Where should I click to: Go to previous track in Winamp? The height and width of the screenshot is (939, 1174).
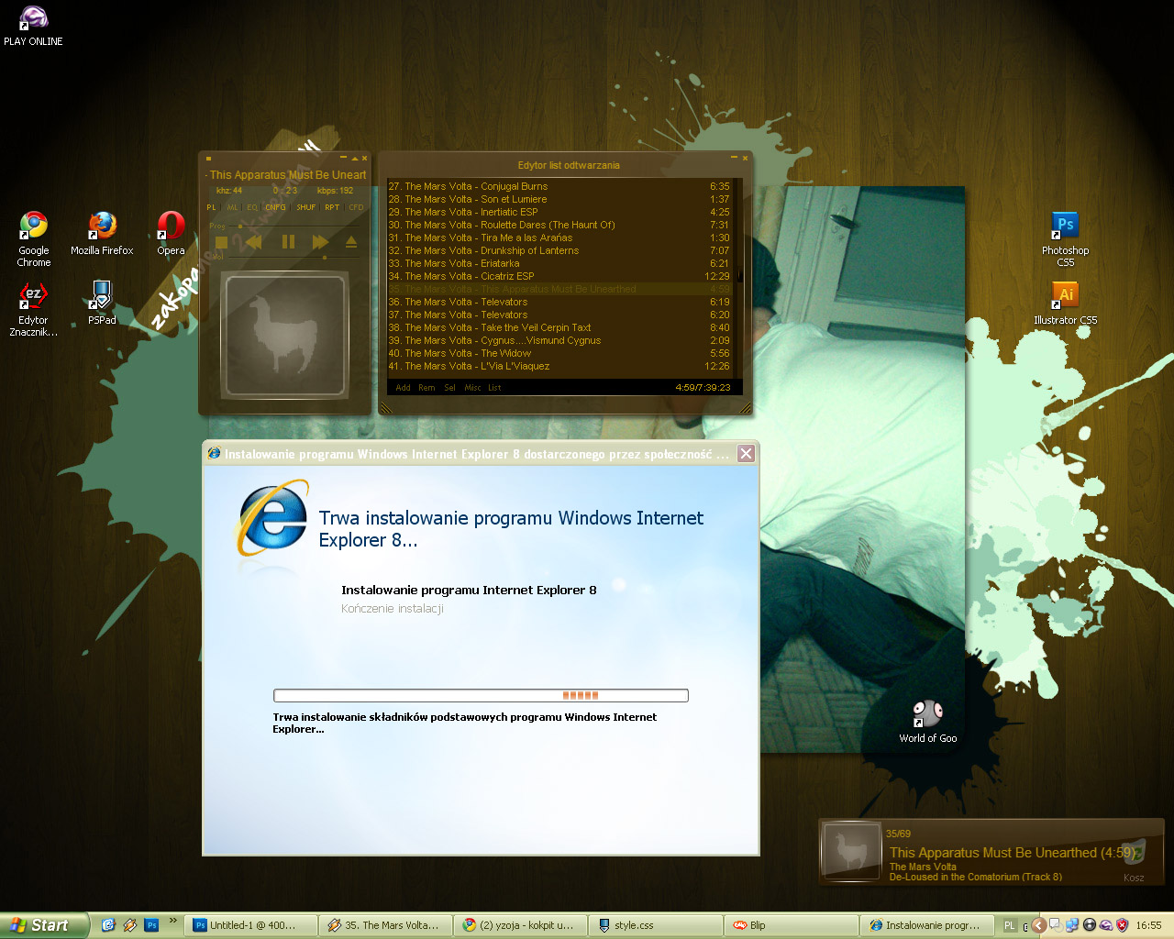pos(253,242)
